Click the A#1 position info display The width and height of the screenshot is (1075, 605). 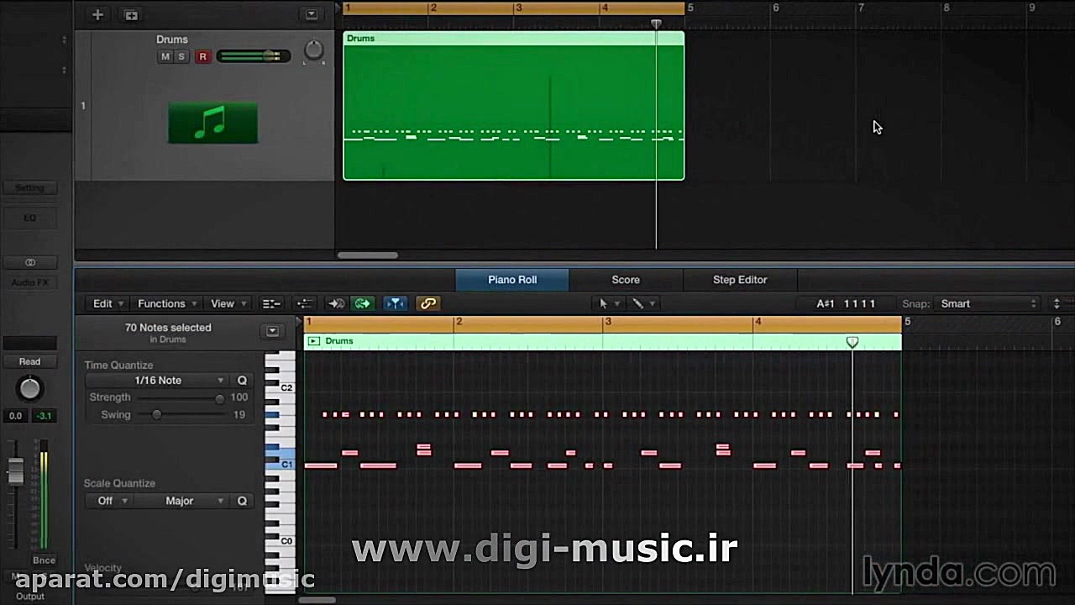[x=846, y=303]
